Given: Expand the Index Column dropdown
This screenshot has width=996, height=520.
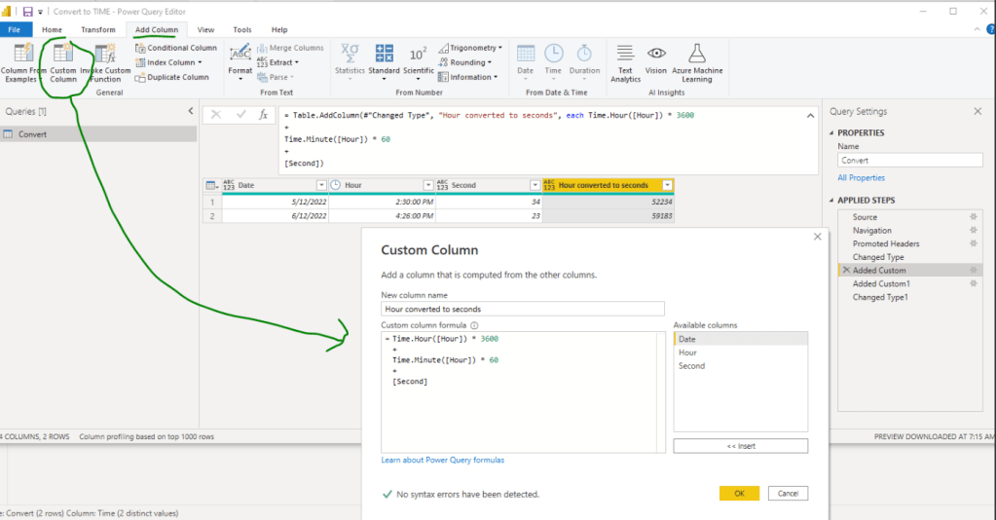Looking at the screenshot, I should coord(200,62).
